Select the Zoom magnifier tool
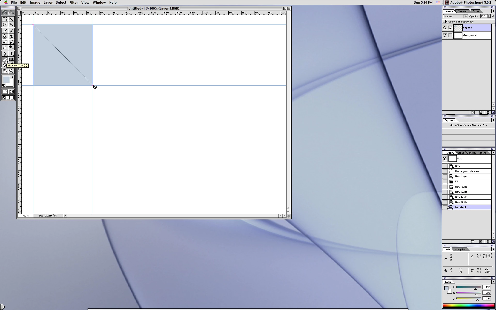This screenshot has height=310, width=496. (11, 71)
